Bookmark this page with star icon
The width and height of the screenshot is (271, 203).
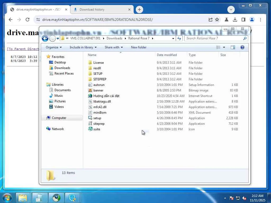point(217,20)
